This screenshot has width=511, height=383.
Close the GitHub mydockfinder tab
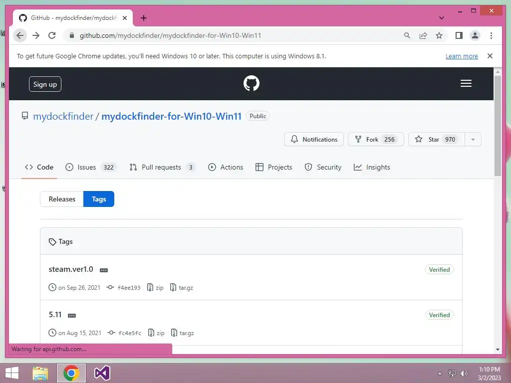(124, 18)
